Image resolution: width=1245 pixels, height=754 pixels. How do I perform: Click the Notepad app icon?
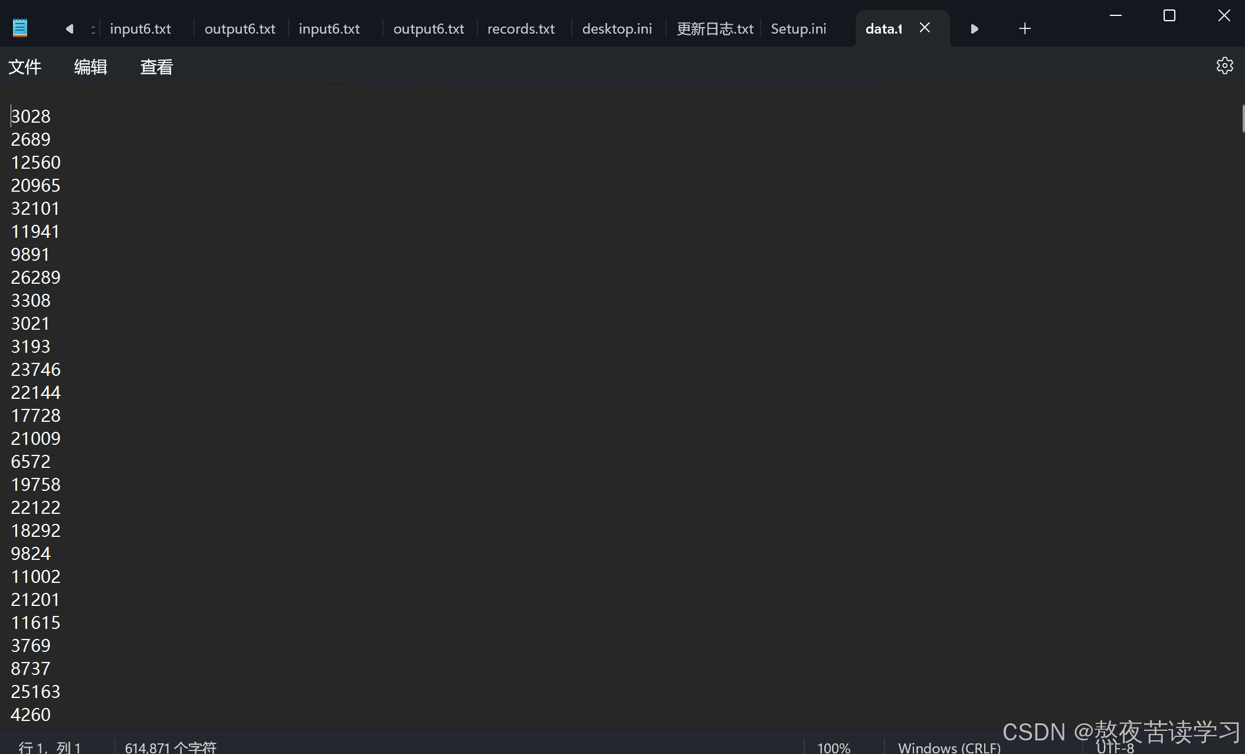[x=20, y=28]
